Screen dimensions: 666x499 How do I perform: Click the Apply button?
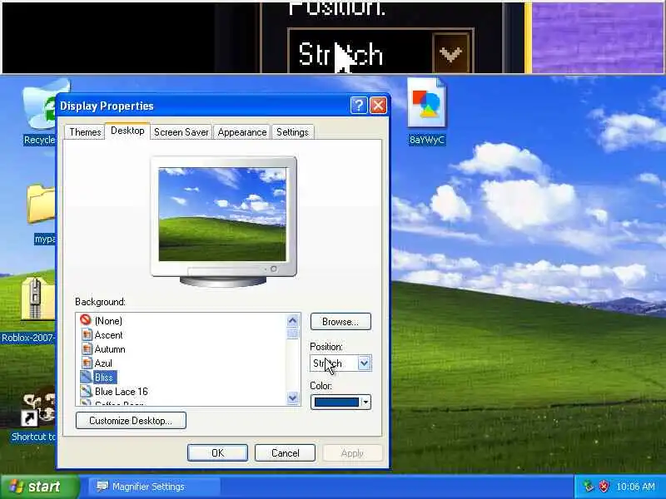[x=352, y=452]
